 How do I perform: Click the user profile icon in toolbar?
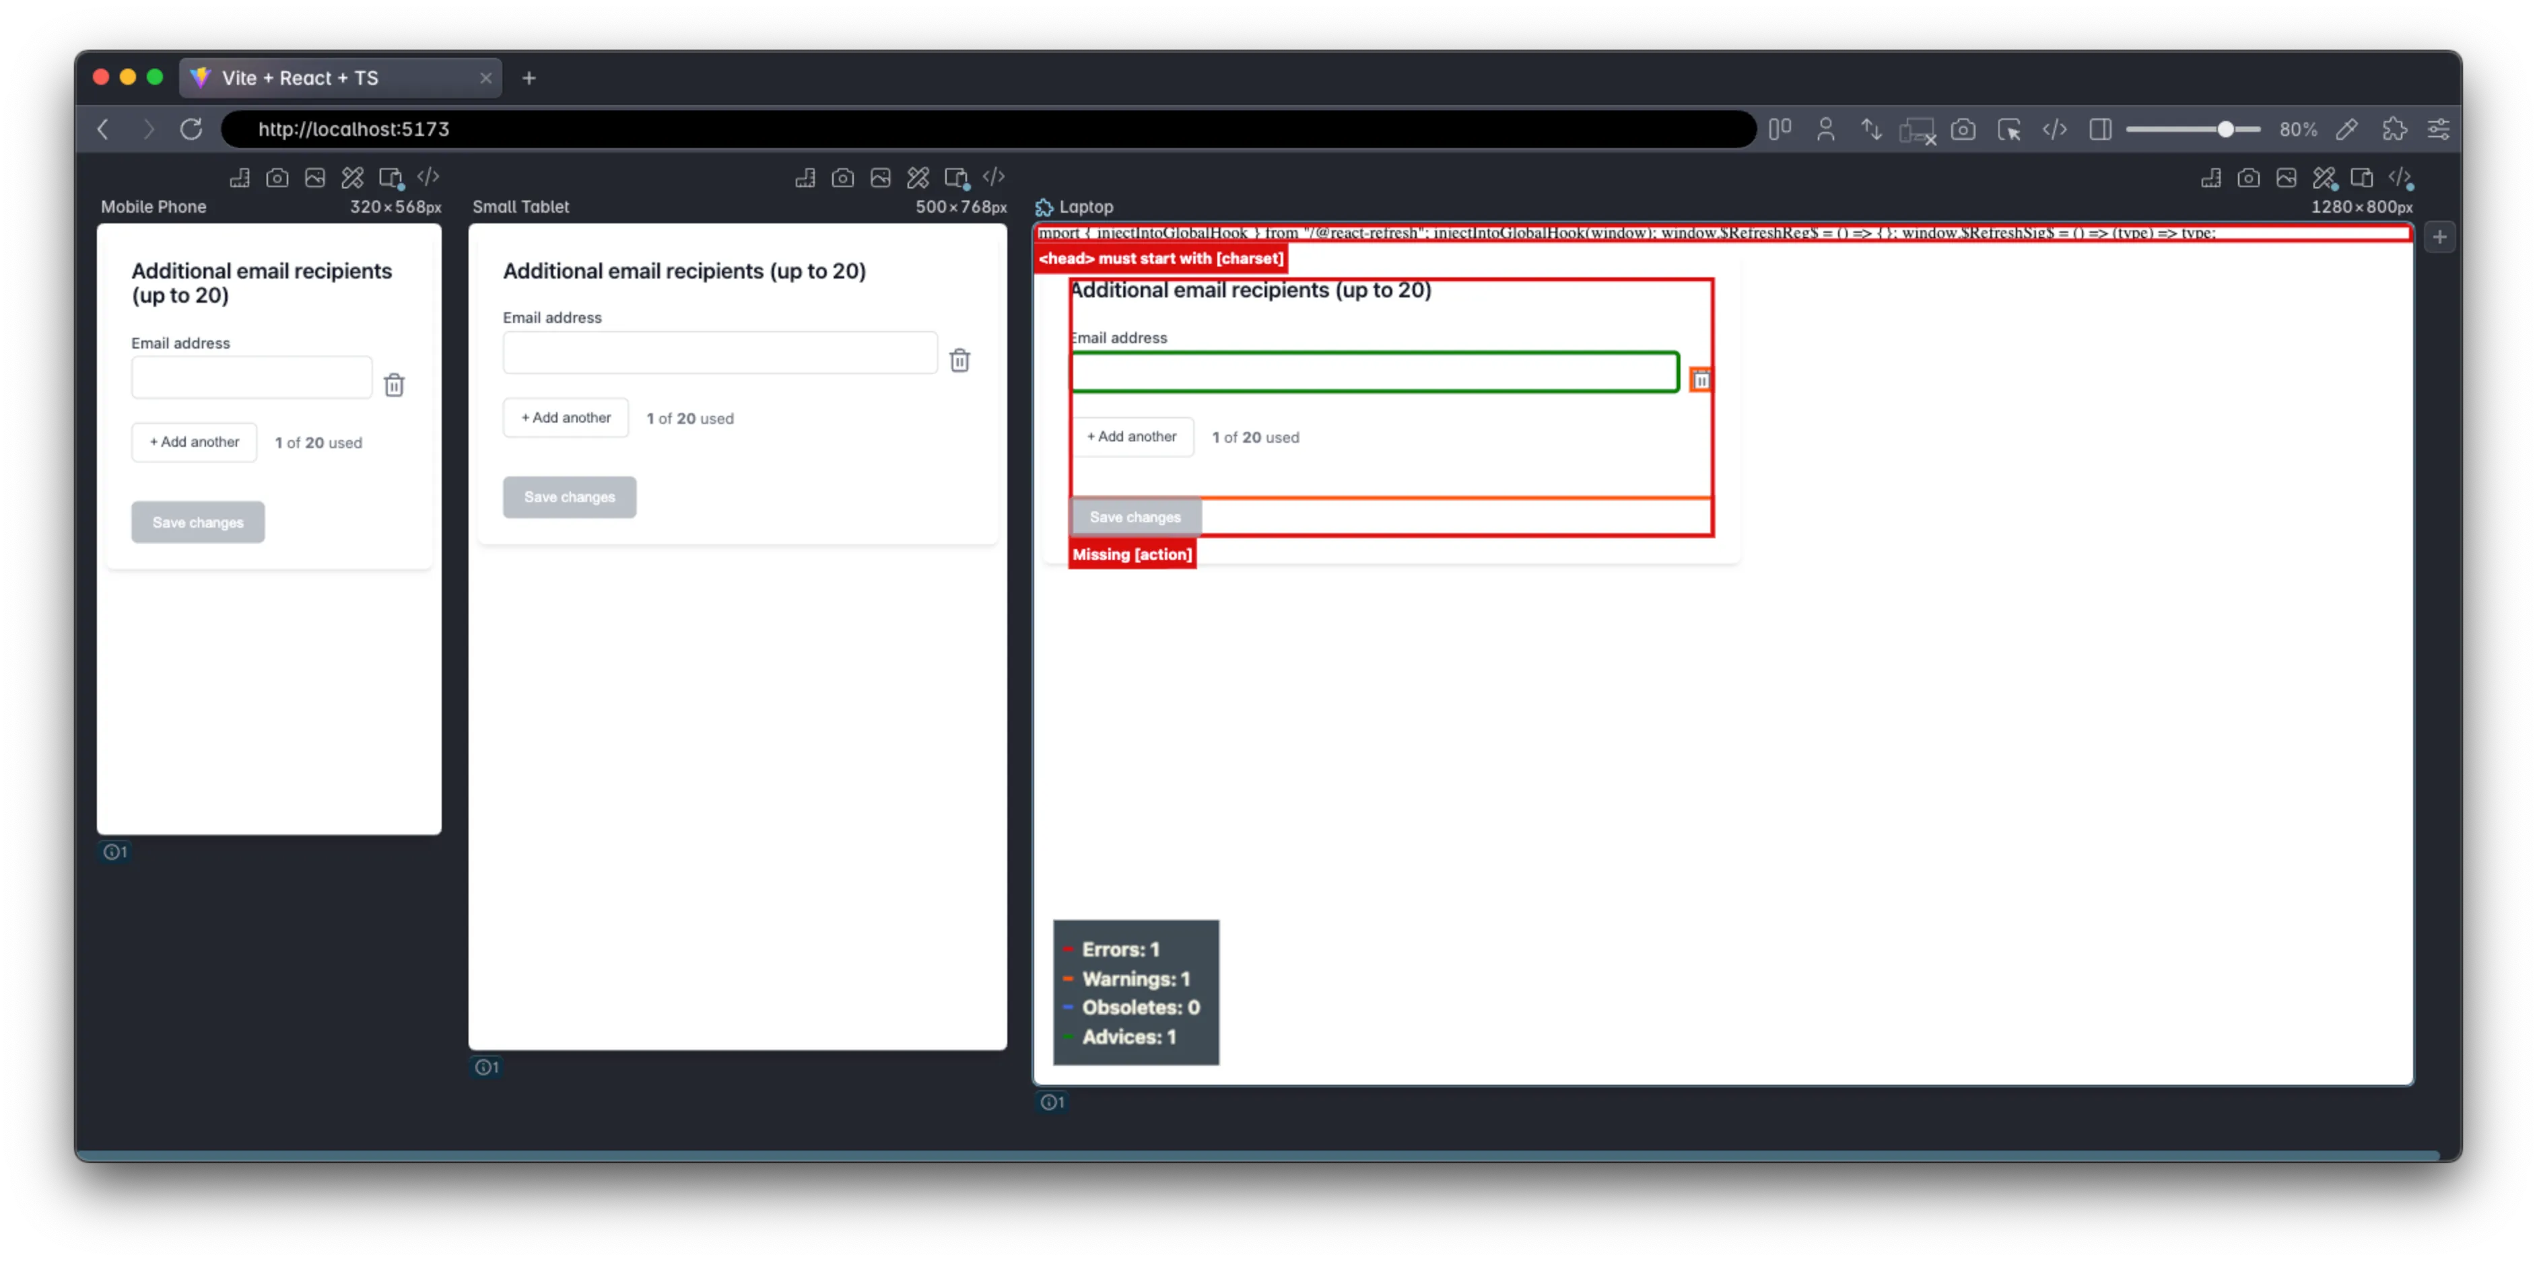[x=1825, y=129]
